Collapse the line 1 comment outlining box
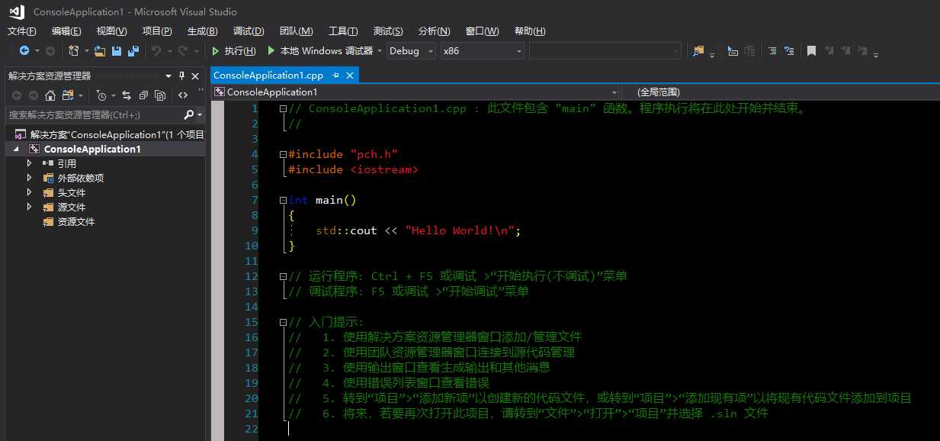The image size is (940, 441). coord(283,108)
